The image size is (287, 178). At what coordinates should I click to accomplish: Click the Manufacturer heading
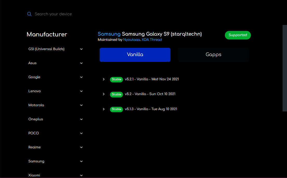pos(47,34)
